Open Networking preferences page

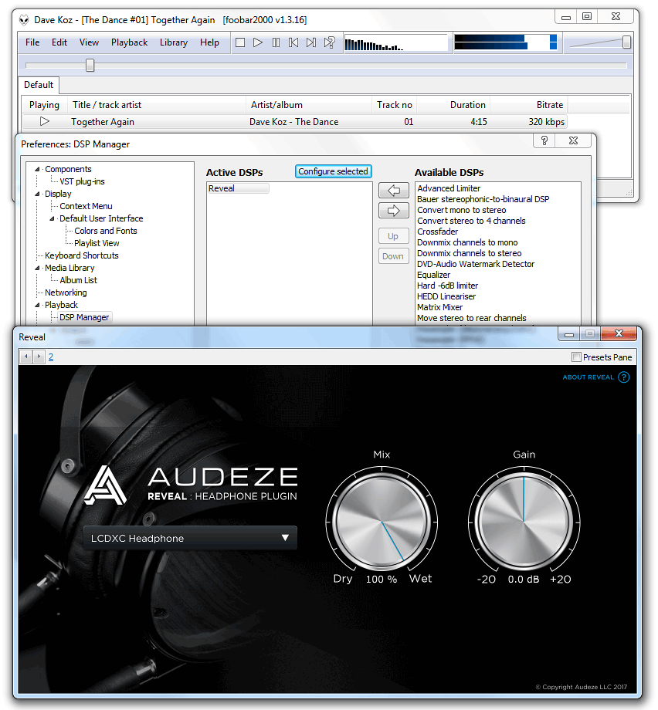(66, 293)
